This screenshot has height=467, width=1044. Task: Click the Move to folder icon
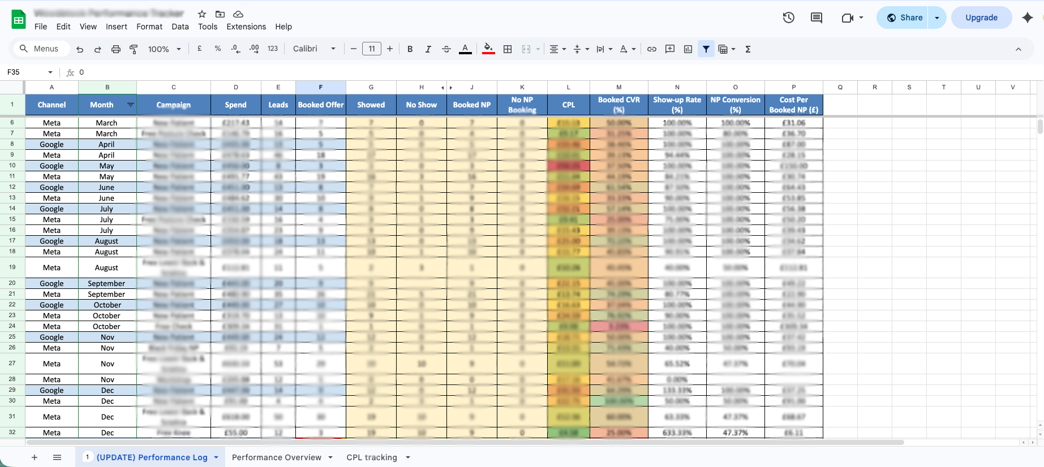click(x=220, y=14)
